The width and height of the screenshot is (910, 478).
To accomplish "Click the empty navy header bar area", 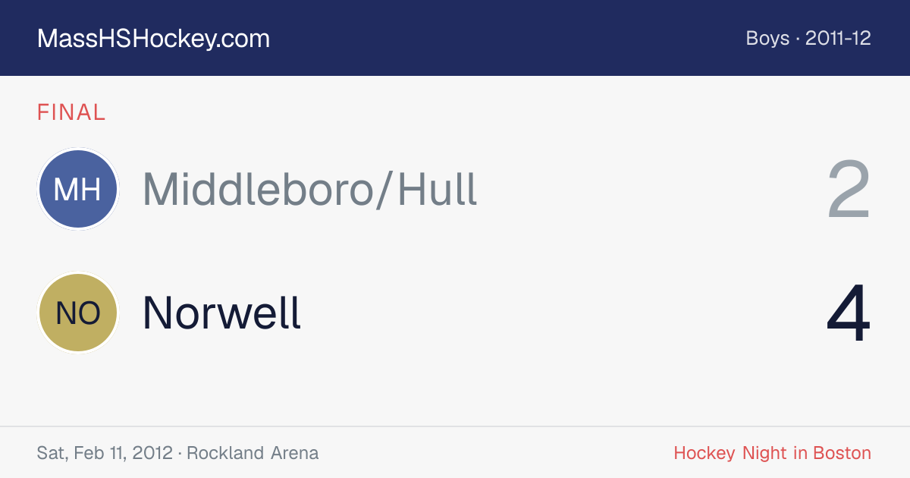I will click(508, 38).
